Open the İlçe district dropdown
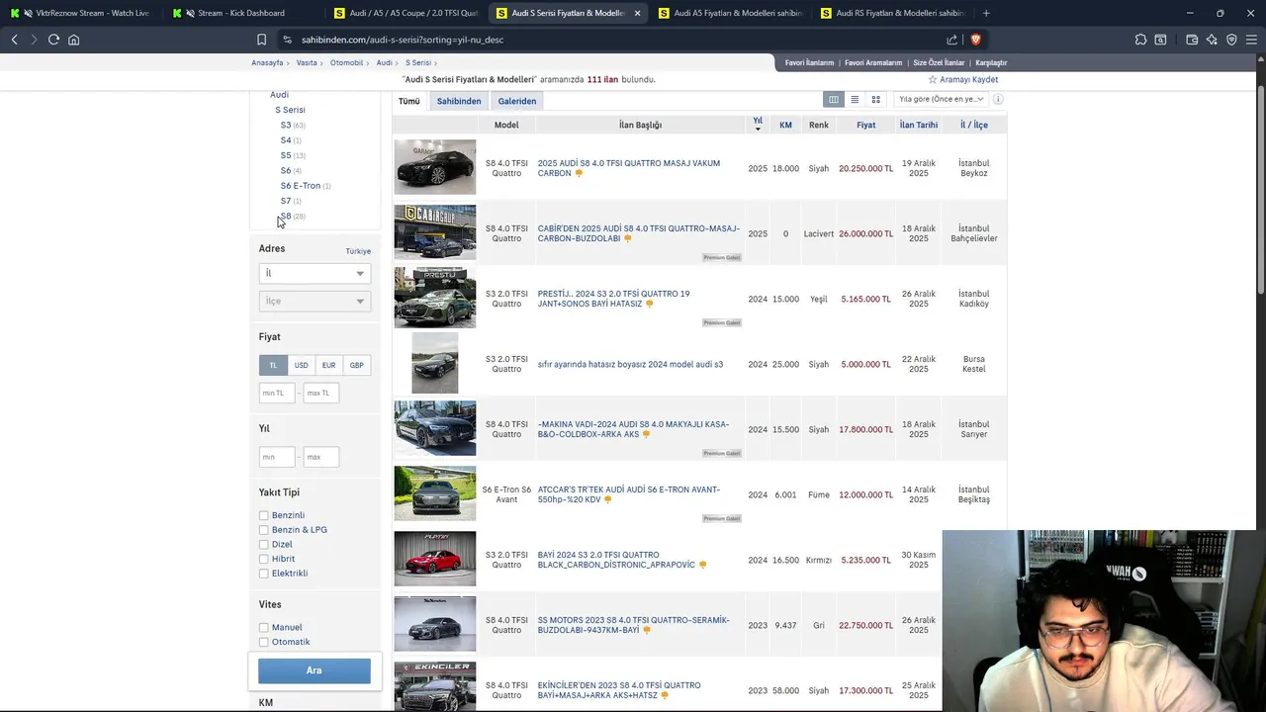This screenshot has width=1266, height=712. click(315, 301)
